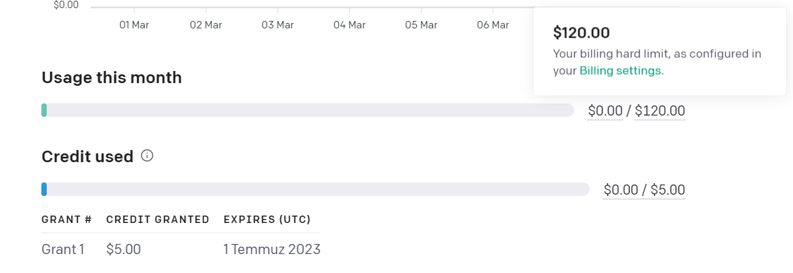The width and height of the screenshot is (793, 273).
Task: Select the Grant 1 table row
Action: tap(181, 249)
